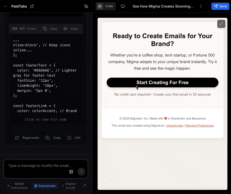This screenshot has width=231, height=194.
Task: Click the pencil edit icon on email preview
Action: point(221,24)
